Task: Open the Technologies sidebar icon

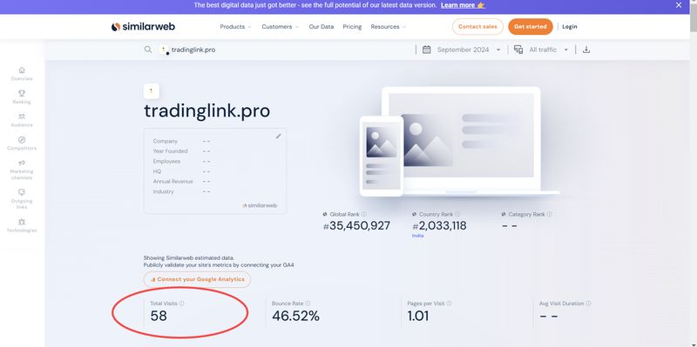Action: (22, 222)
